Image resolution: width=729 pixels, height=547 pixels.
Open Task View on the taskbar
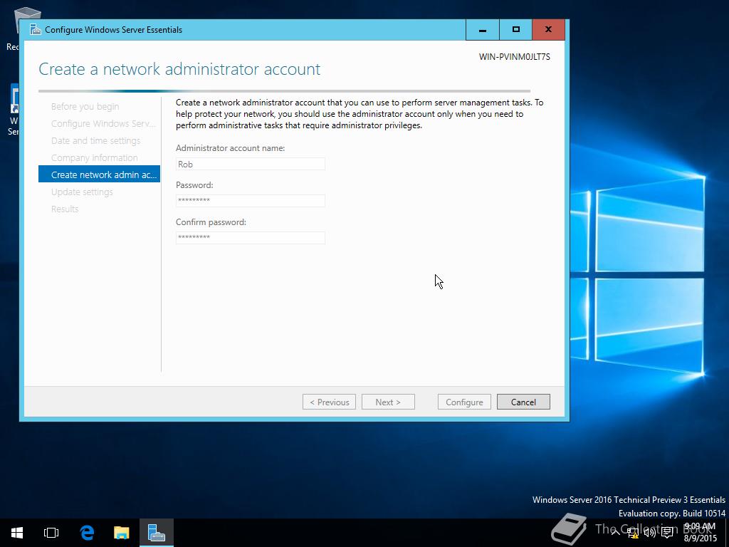coord(51,533)
